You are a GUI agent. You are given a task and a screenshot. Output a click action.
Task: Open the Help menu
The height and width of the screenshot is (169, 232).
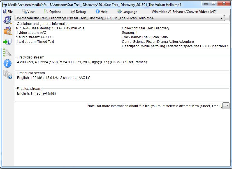(x=101, y=12)
